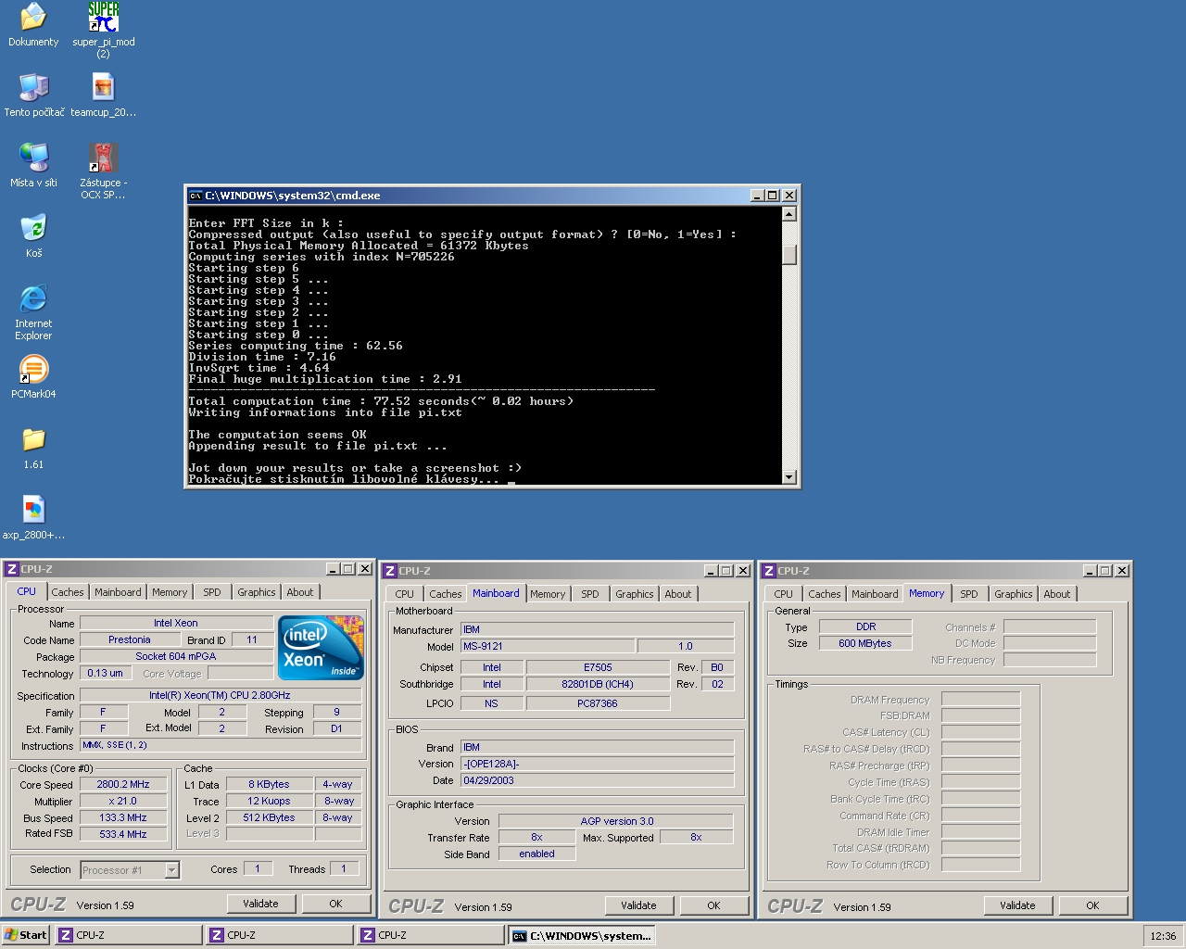Image resolution: width=1186 pixels, height=949 pixels.
Task: Open Caches tab in middle CPU-Z window
Action: click(x=446, y=594)
